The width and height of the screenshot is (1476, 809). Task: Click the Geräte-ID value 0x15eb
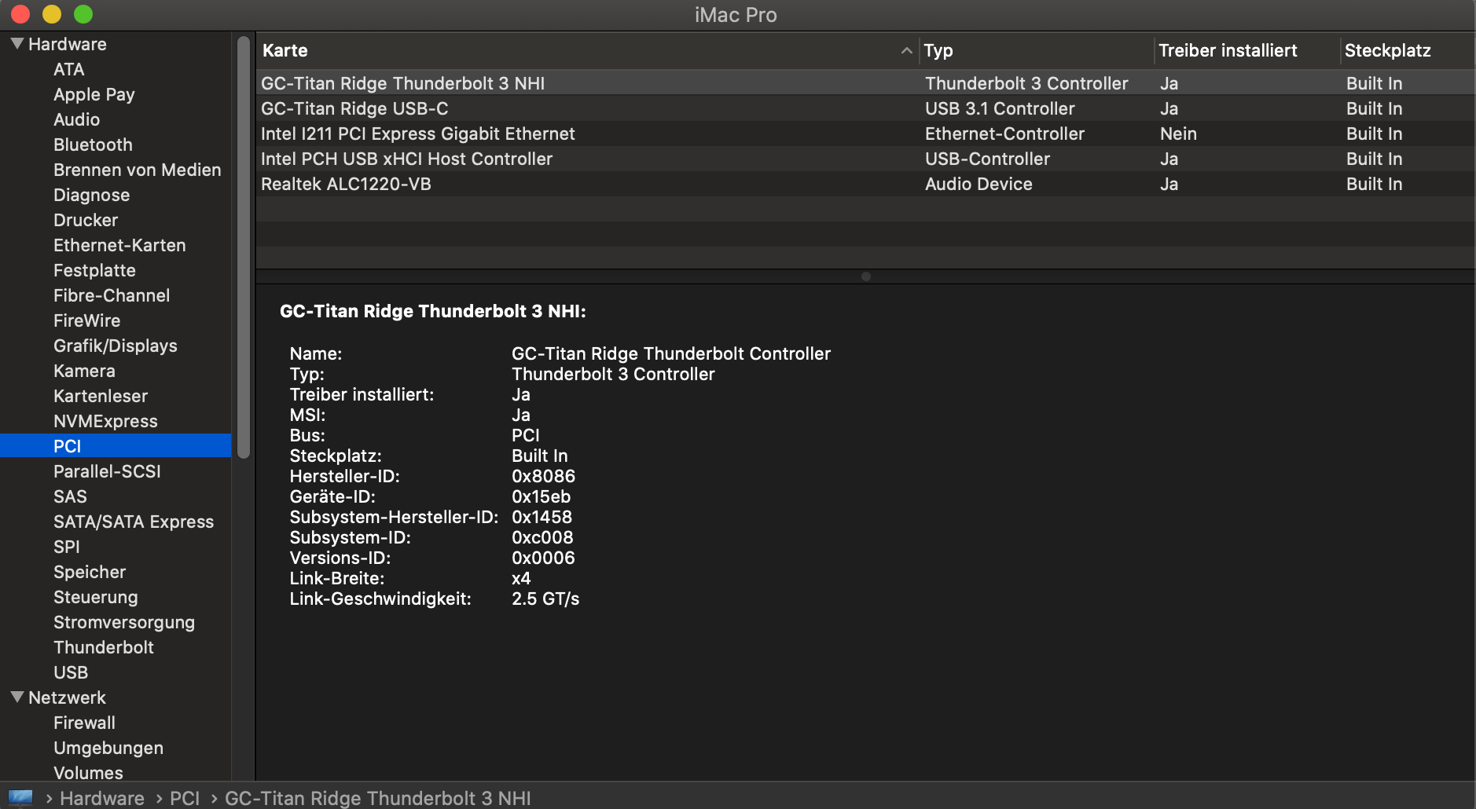(x=541, y=496)
